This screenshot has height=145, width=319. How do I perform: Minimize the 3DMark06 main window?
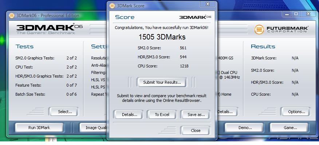pyautogui.click(x=287, y=14)
